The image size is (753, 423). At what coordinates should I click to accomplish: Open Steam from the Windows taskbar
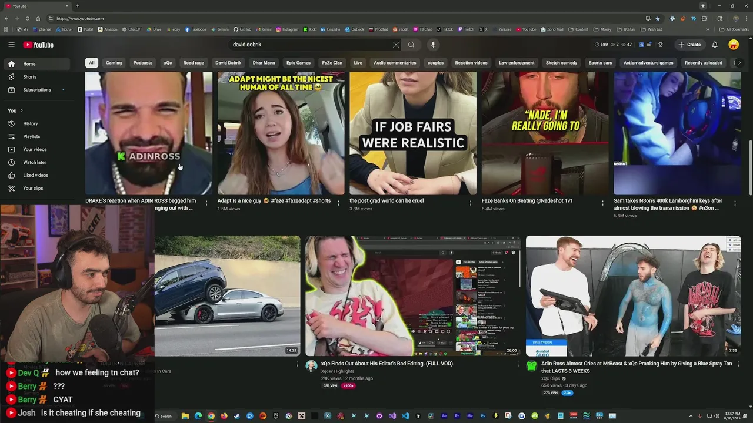(237, 416)
